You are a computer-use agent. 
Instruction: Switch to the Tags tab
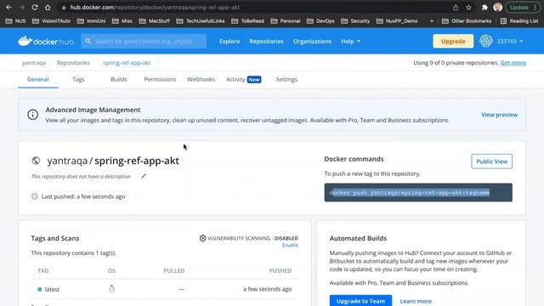78,79
